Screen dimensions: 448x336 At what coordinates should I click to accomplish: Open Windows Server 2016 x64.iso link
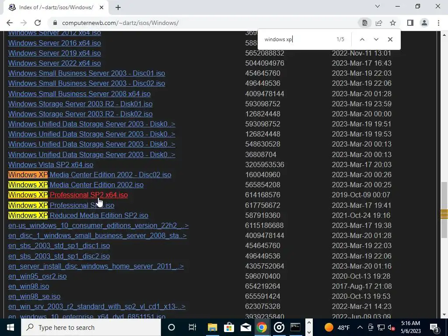click(55, 43)
